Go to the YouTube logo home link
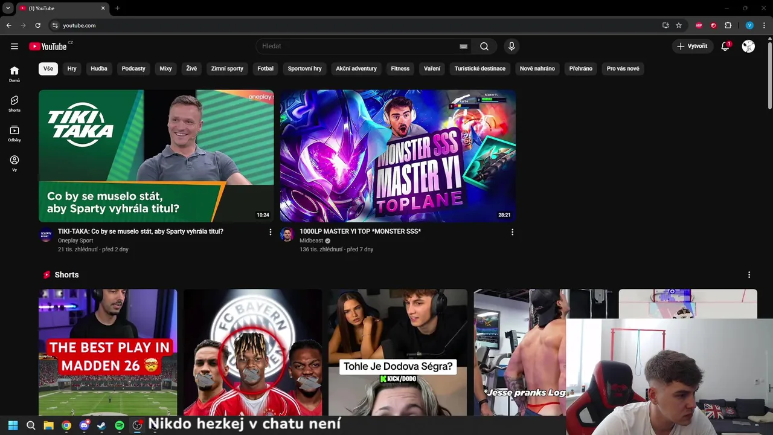Screen dimensions: 773x435 coord(48,47)
